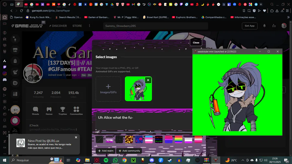Open the notifications bell
Image resolution: width=292 pixels, height=164 pixels.
pos(264,26)
